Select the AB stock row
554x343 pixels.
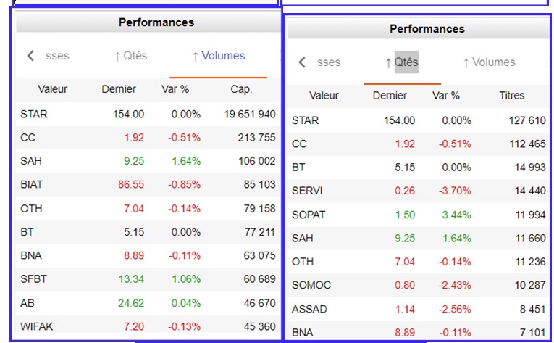tap(28, 303)
